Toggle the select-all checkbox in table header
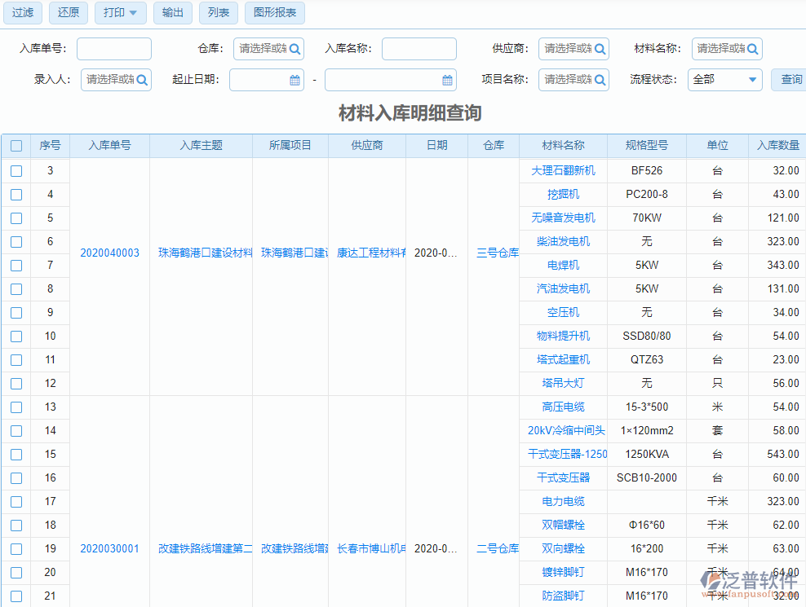 tap(16, 144)
